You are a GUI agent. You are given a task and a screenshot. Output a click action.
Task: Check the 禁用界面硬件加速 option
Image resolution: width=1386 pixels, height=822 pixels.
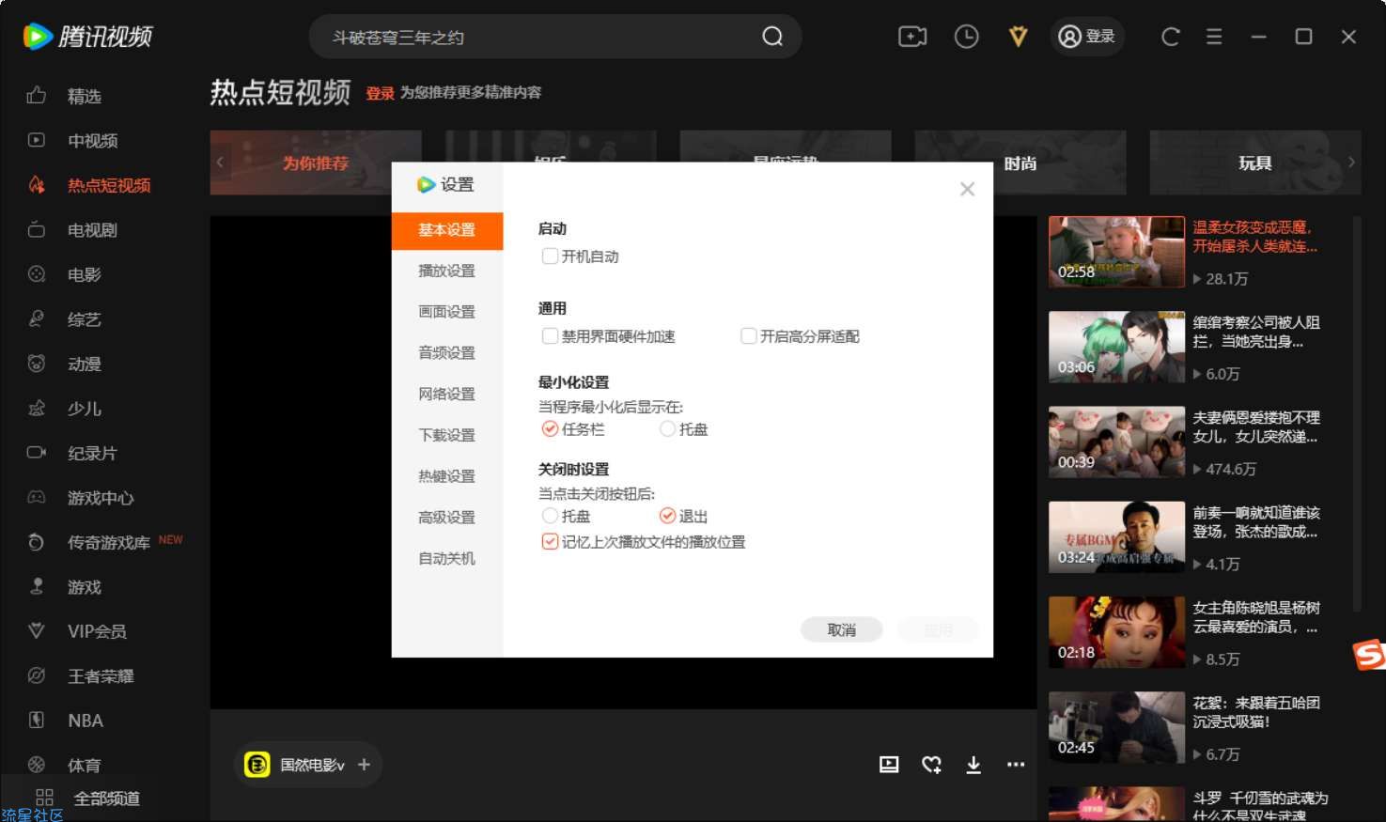[x=551, y=336]
